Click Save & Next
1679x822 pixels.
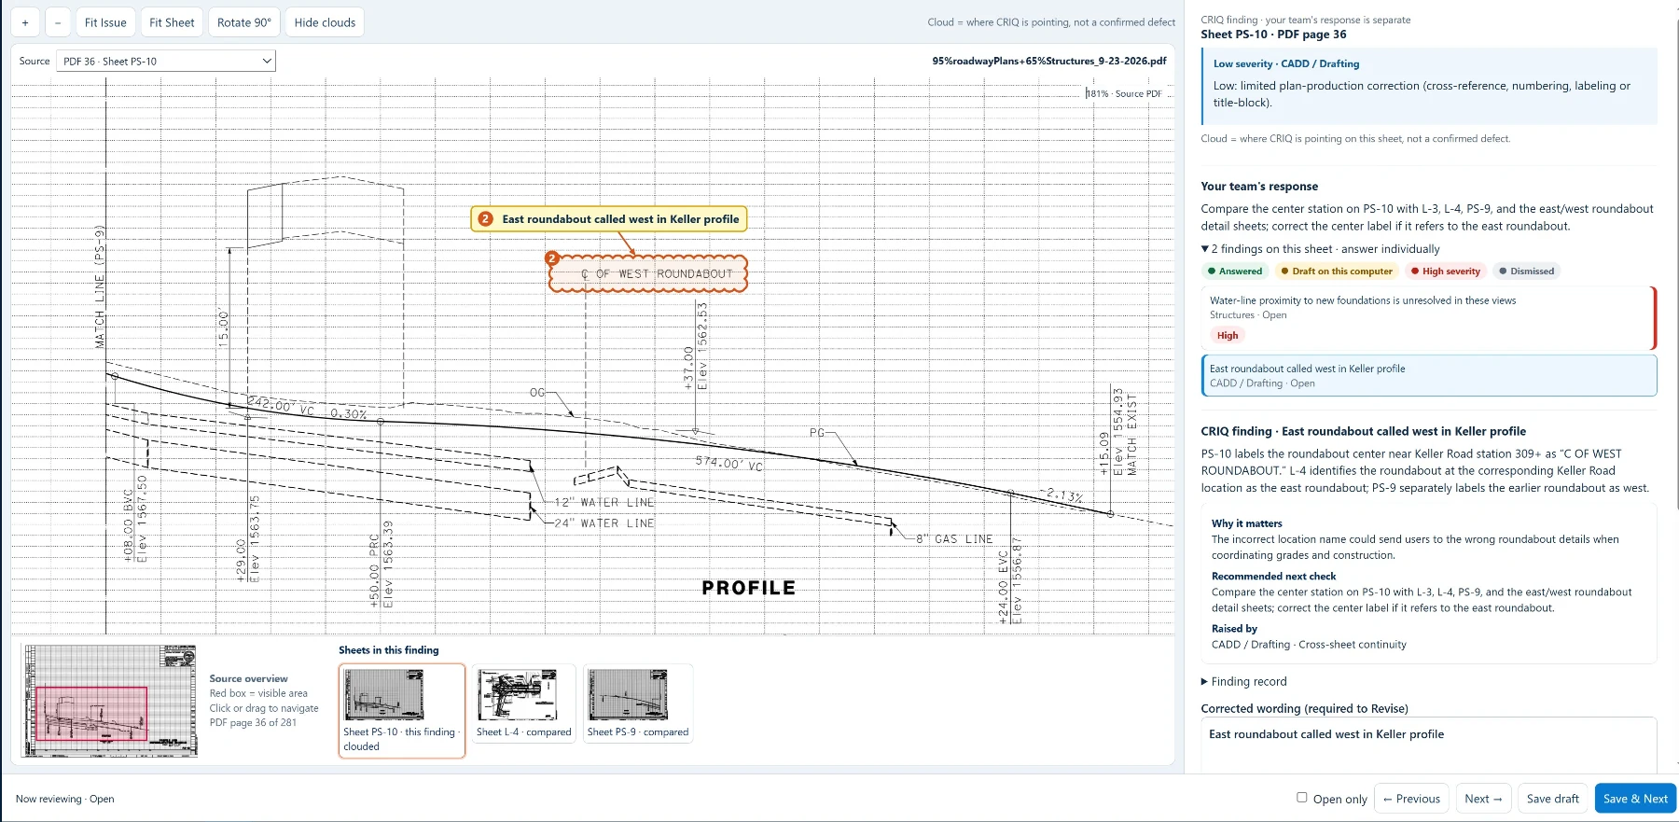coord(1635,799)
